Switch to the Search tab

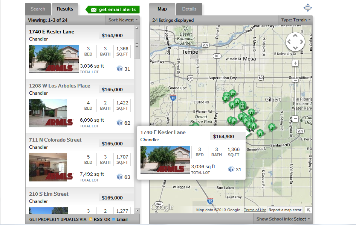point(38,9)
